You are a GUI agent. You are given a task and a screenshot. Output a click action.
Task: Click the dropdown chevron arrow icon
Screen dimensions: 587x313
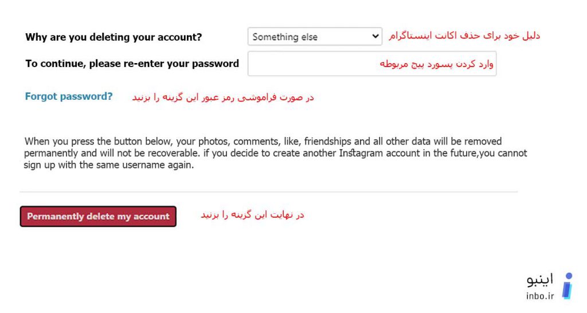(375, 36)
